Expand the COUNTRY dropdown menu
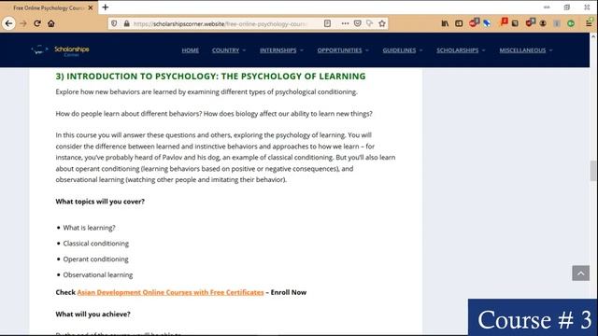 [x=229, y=50]
